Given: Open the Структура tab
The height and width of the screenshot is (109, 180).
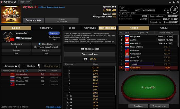Looking at the screenshot, I should pos(90,28).
